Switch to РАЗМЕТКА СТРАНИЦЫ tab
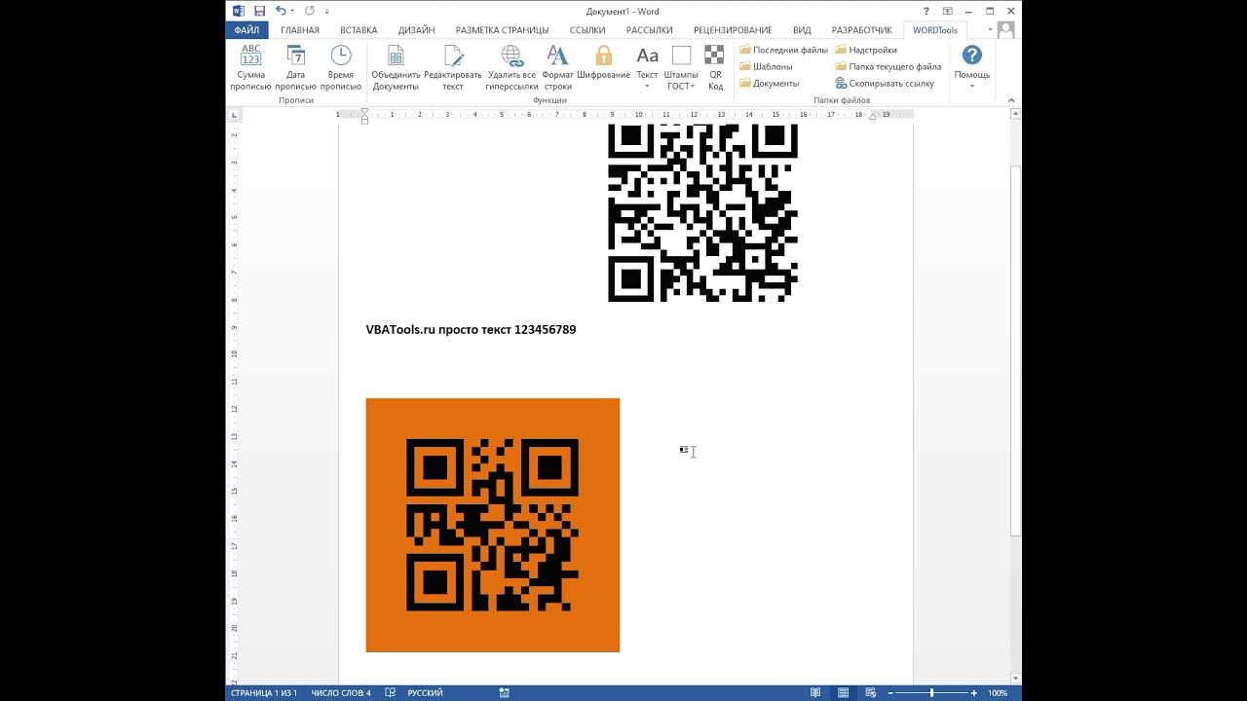The width and height of the screenshot is (1247, 701). click(x=502, y=30)
